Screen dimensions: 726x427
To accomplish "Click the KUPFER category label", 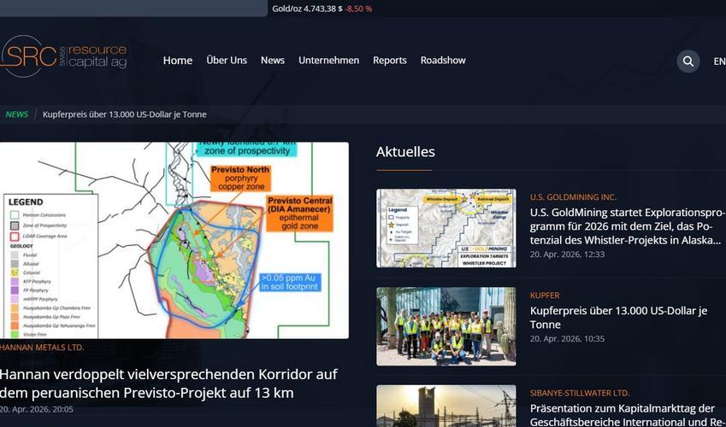I will click(x=545, y=295).
